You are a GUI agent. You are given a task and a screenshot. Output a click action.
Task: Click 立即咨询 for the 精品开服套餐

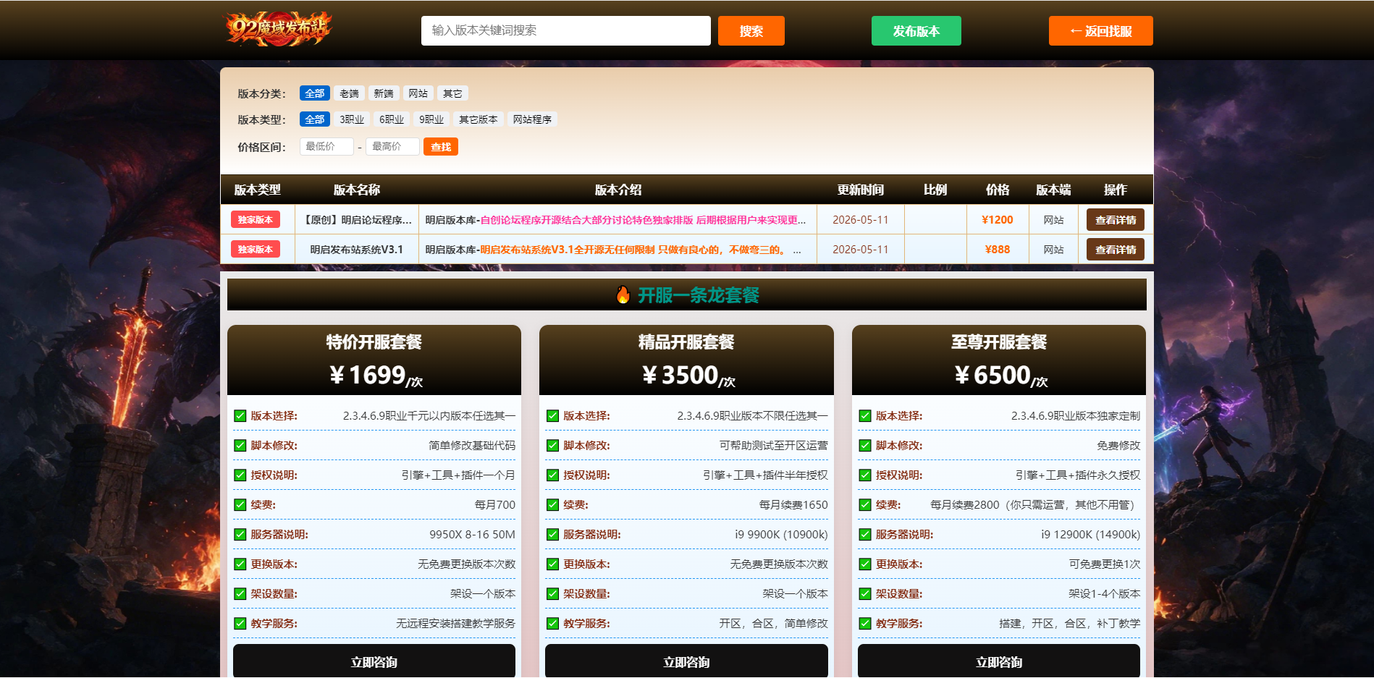coord(686,661)
